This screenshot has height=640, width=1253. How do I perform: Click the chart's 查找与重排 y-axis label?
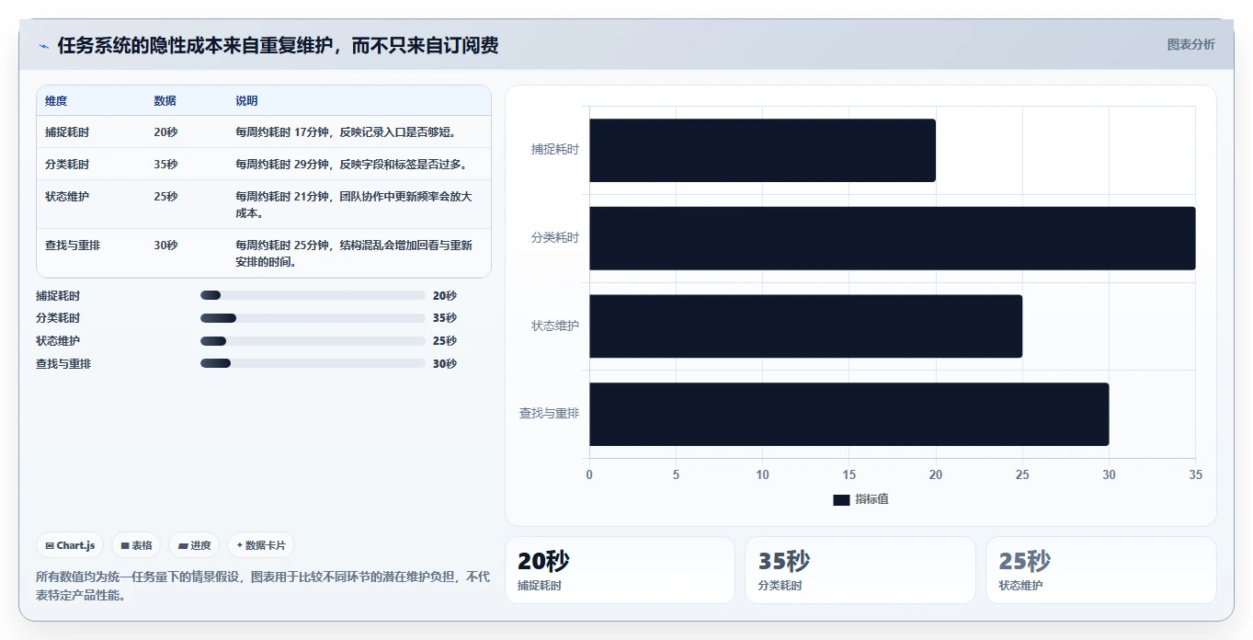(550, 414)
